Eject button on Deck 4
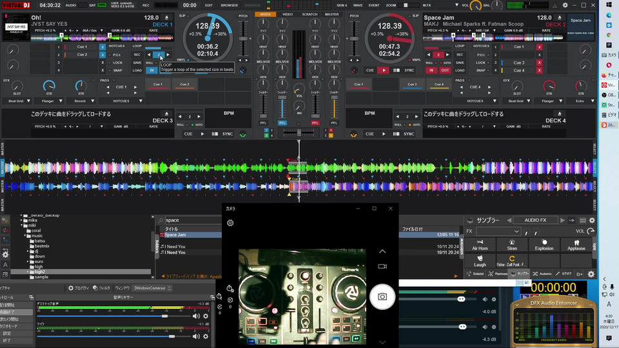Image resolution: width=619 pixels, height=348 pixels. click(x=560, y=113)
